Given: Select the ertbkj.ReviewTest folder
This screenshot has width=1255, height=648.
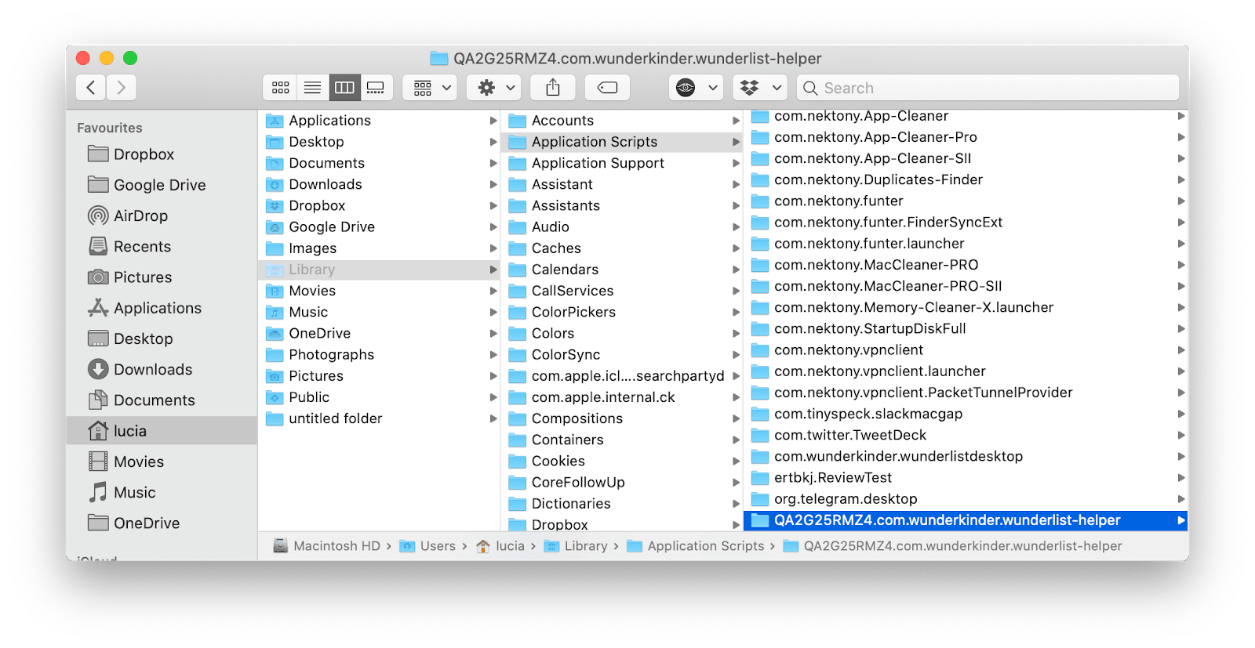Looking at the screenshot, I should click(966, 478).
